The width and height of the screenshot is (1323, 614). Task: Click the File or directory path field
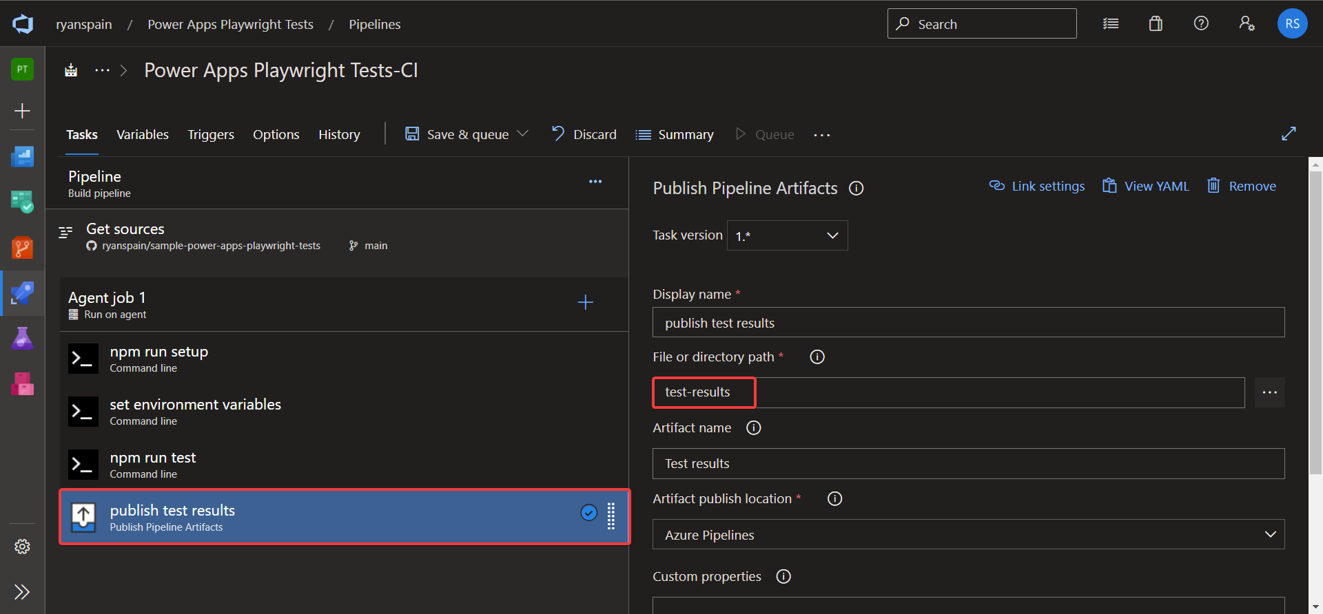pyautogui.click(x=948, y=392)
